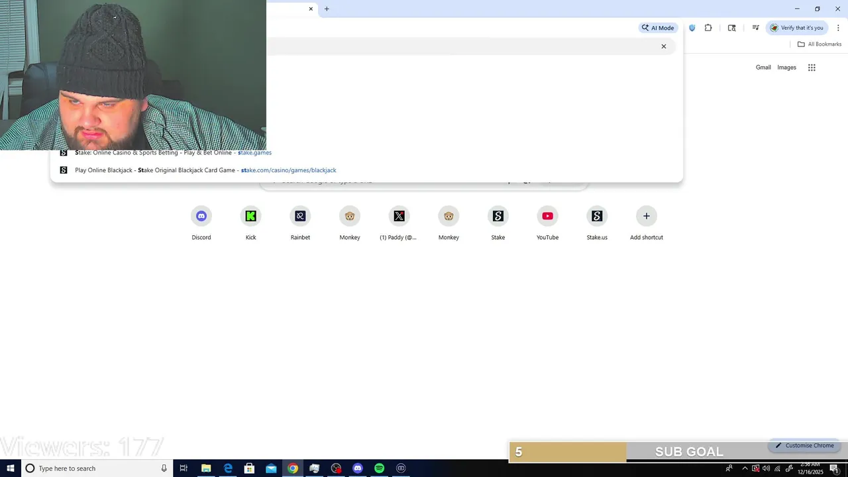Open the Monkey shortcut next to Stake
Viewport: 848px width, 477px height.
pyautogui.click(x=449, y=224)
